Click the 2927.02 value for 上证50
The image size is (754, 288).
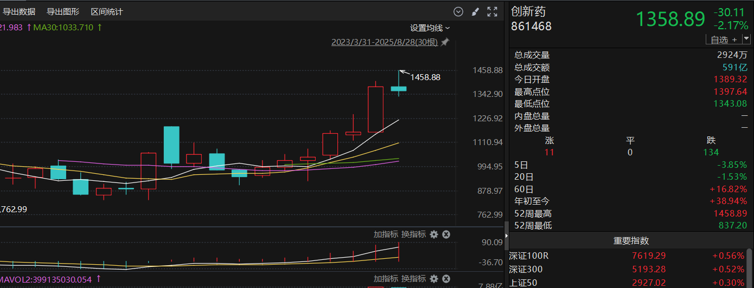click(x=649, y=282)
